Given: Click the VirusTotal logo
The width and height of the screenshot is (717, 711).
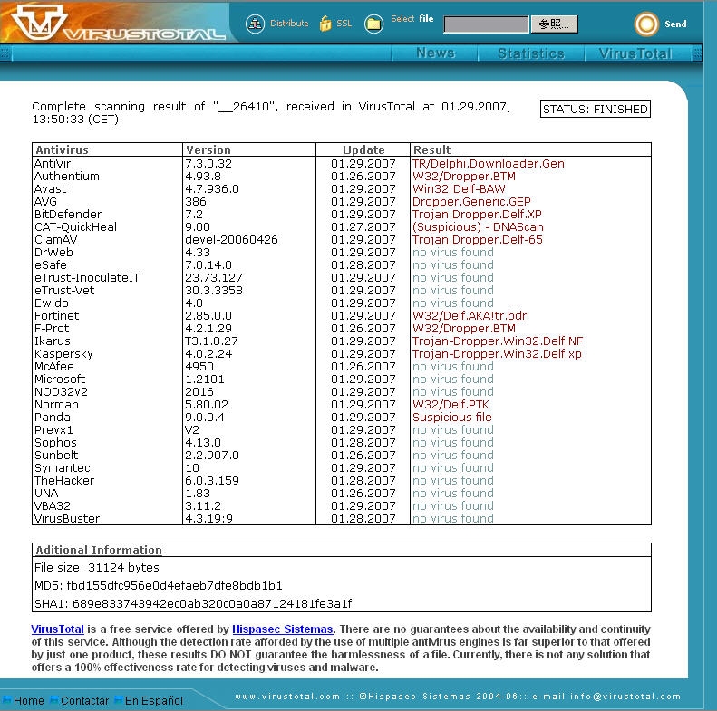Looking at the screenshot, I should click(117, 23).
